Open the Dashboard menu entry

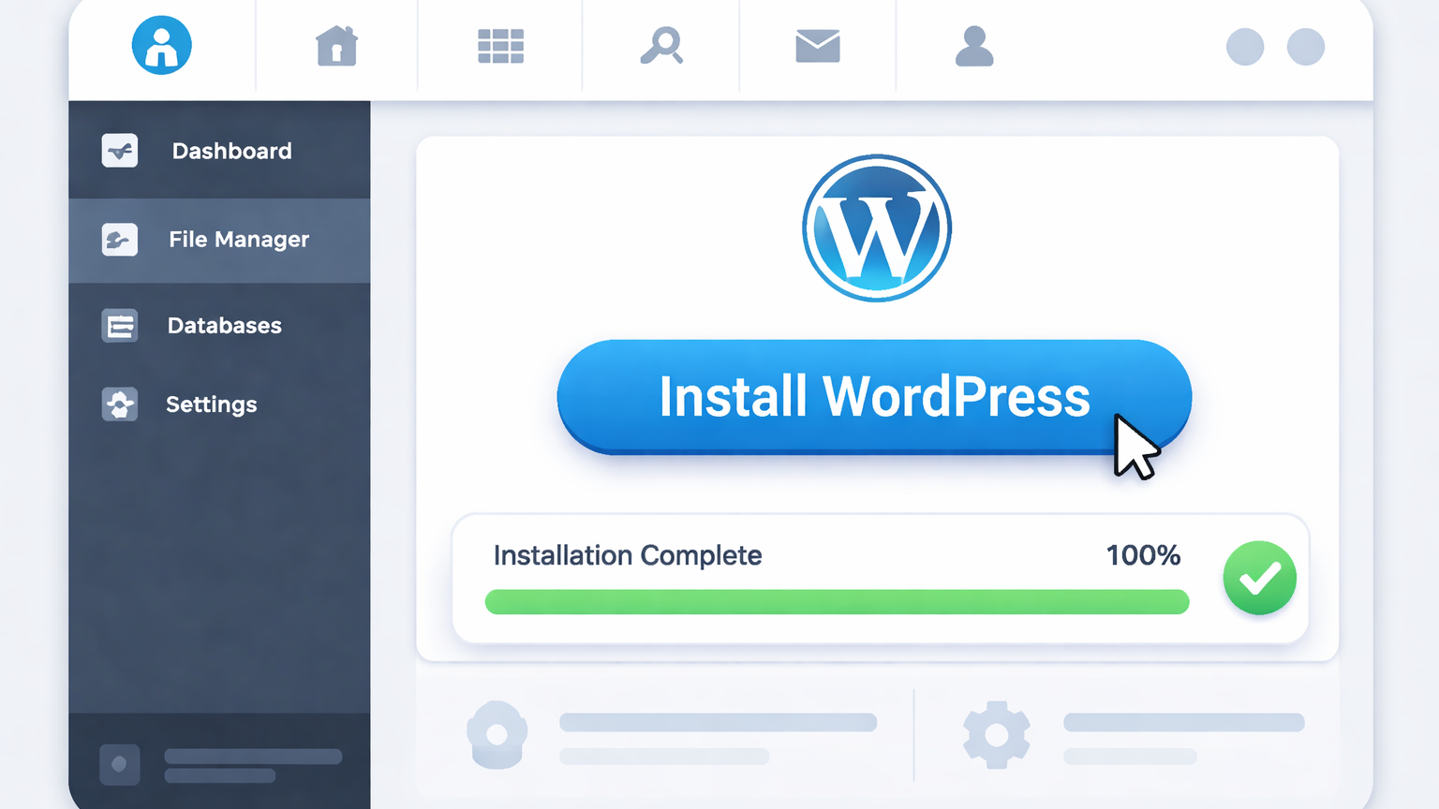point(231,151)
